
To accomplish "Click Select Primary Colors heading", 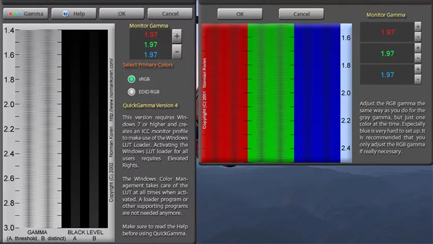I will point(148,65).
